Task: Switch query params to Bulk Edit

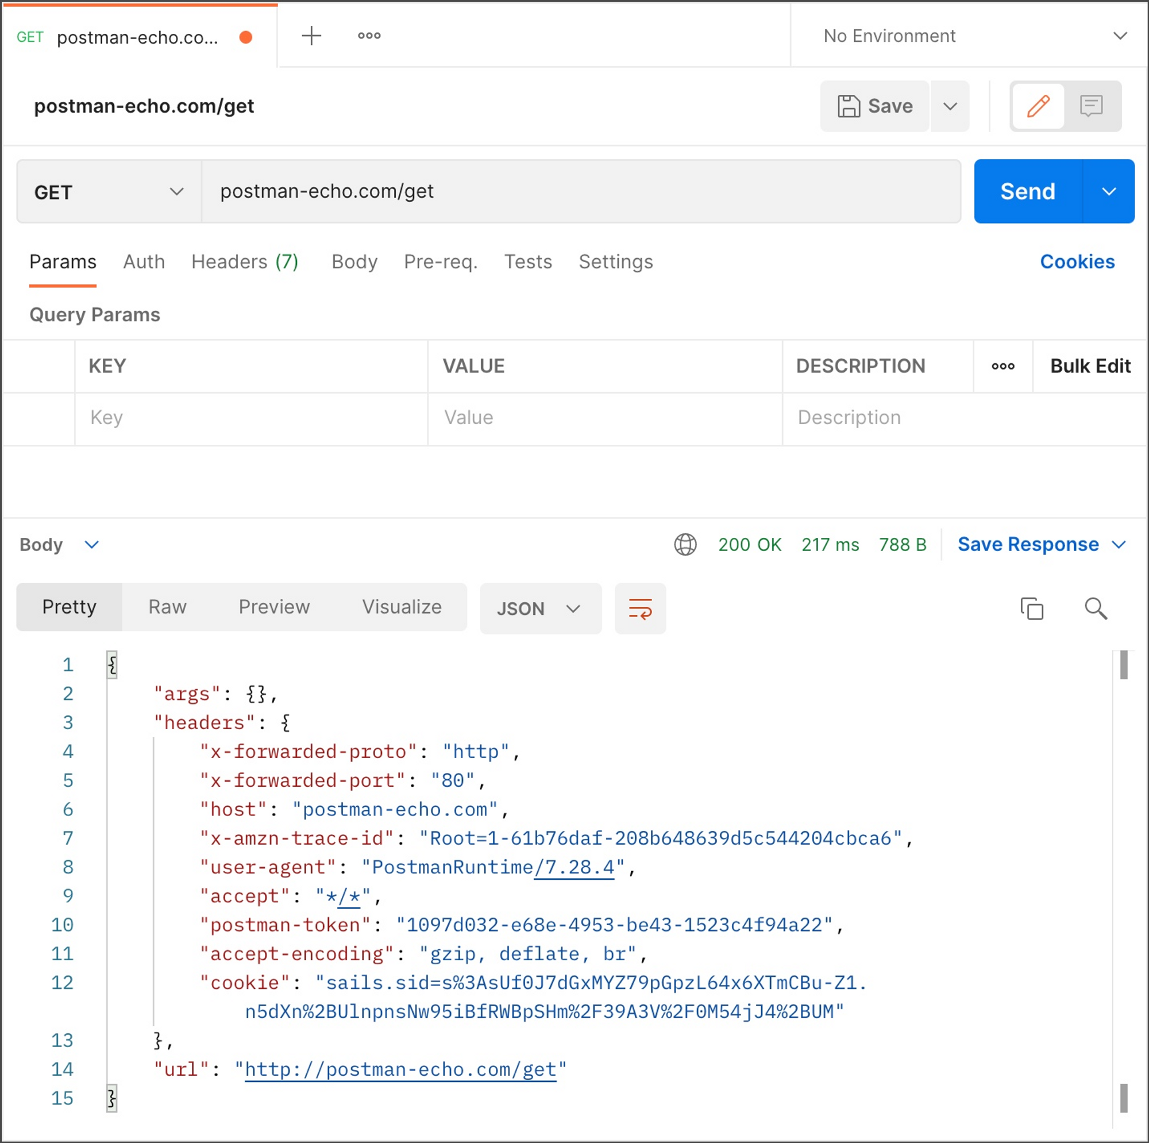Action: click(x=1090, y=366)
